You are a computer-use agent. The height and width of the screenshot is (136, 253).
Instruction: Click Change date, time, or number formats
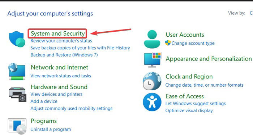pos(204,85)
